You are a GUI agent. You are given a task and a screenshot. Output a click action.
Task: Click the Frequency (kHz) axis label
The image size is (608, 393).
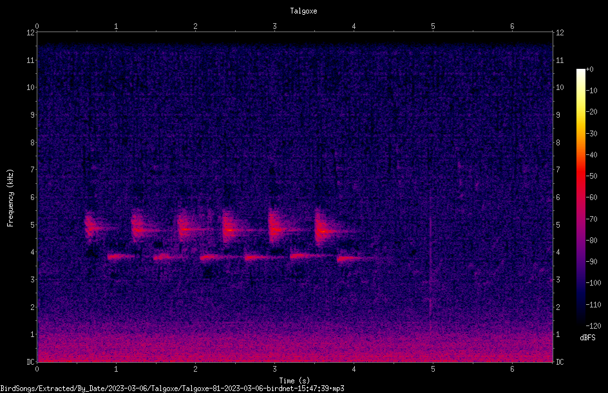click(x=10, y=197)
